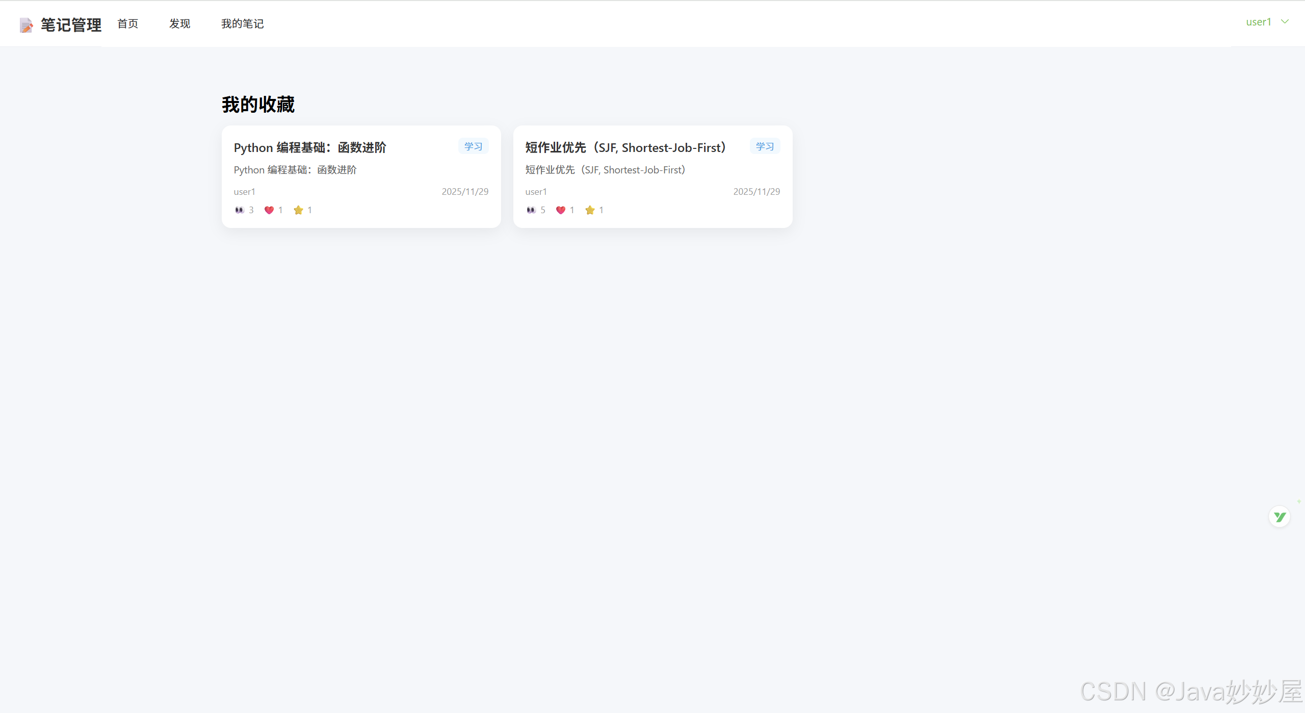Image resolution: width=1305 pixels, height=713 pixels.
Task: Click the user1 author name on Python card
Action: coord(245,192)
